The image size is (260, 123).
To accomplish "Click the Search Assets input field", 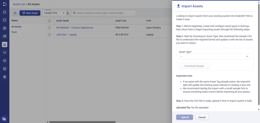I will [103, 13].
